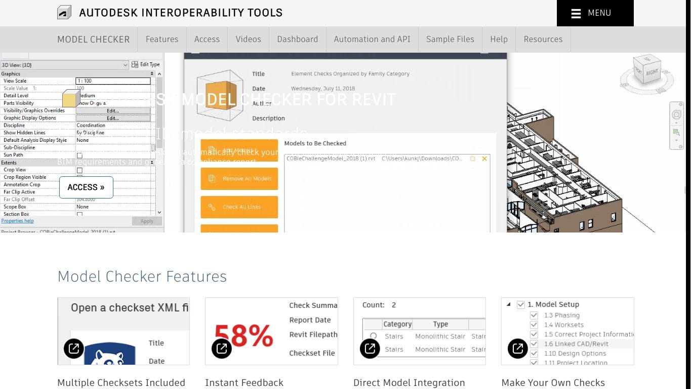
Task: Open Make Your Own Checks external link icon
Action: (518, 348)
